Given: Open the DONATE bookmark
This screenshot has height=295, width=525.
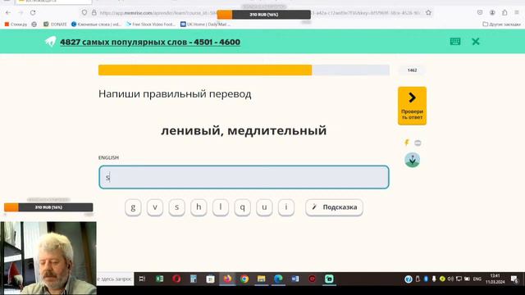Looking at the screenshot, I should (x=55, y=24).
